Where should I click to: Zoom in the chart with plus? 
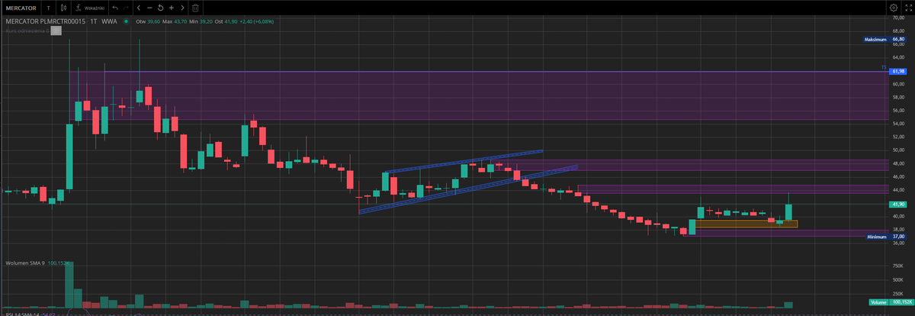point(172,8)
